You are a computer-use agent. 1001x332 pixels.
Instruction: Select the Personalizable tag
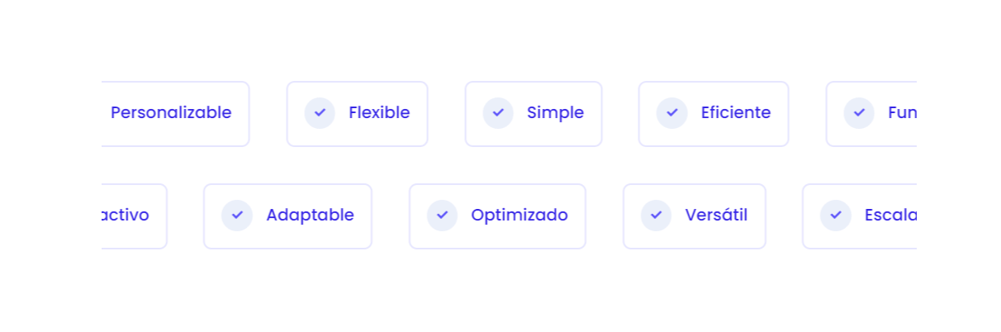point(171,113)
